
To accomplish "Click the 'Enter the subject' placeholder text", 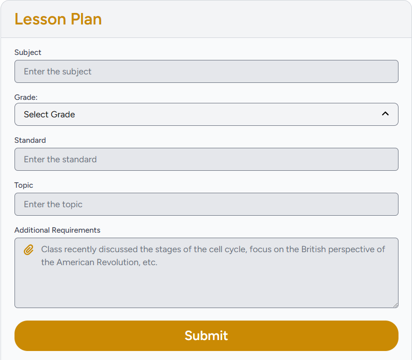I will [57, 71].
